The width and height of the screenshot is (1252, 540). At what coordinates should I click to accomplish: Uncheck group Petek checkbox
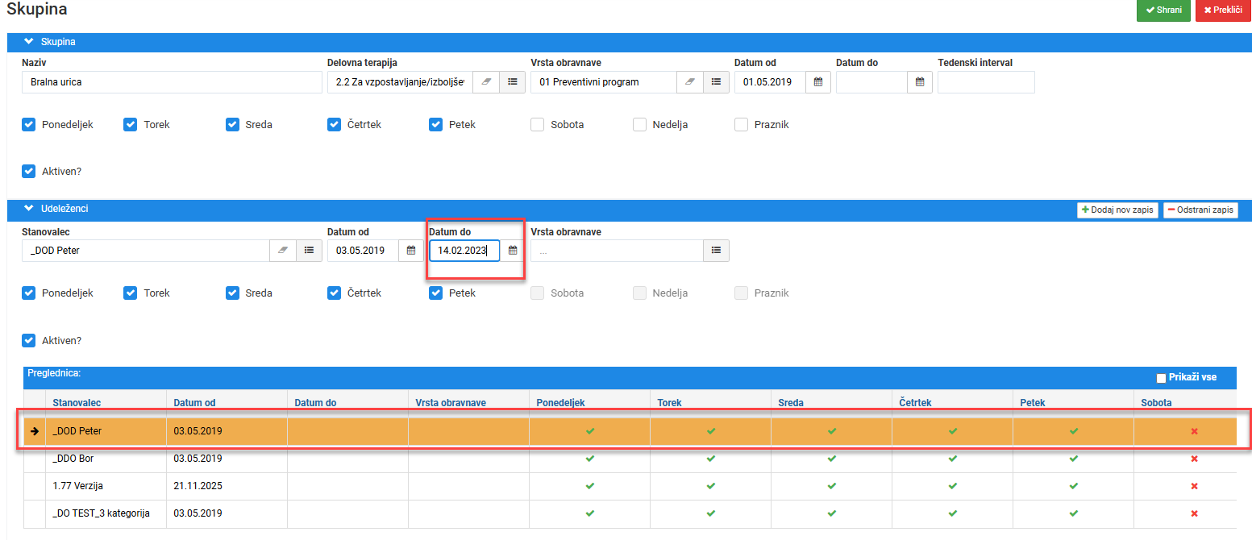pyautogui.click(x=435, y=124)
